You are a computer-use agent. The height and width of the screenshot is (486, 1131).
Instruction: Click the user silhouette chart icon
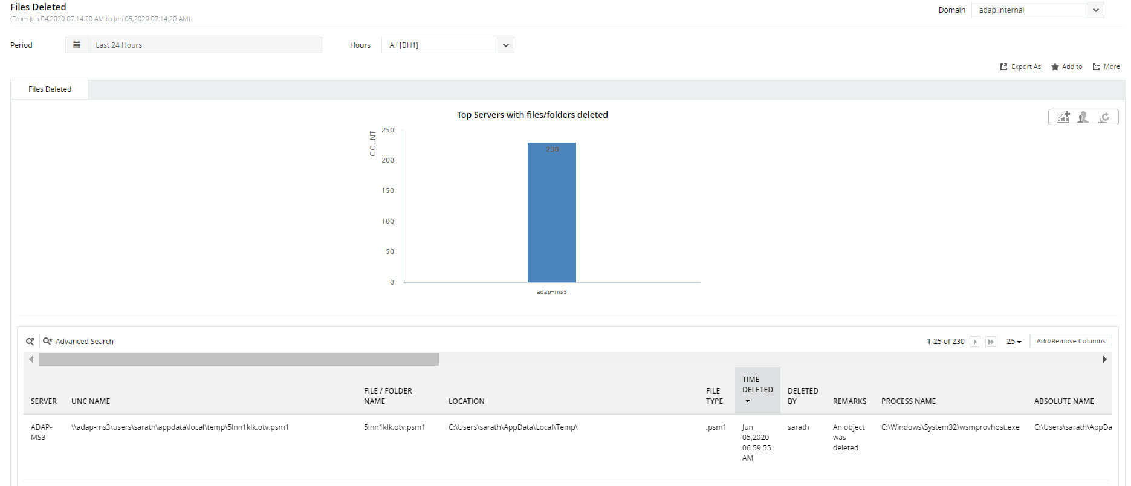(1083, 117)
